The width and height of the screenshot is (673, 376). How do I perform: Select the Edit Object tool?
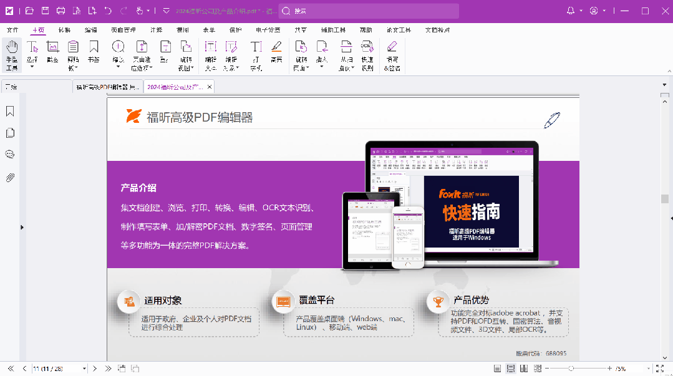[x=231, y=55]
